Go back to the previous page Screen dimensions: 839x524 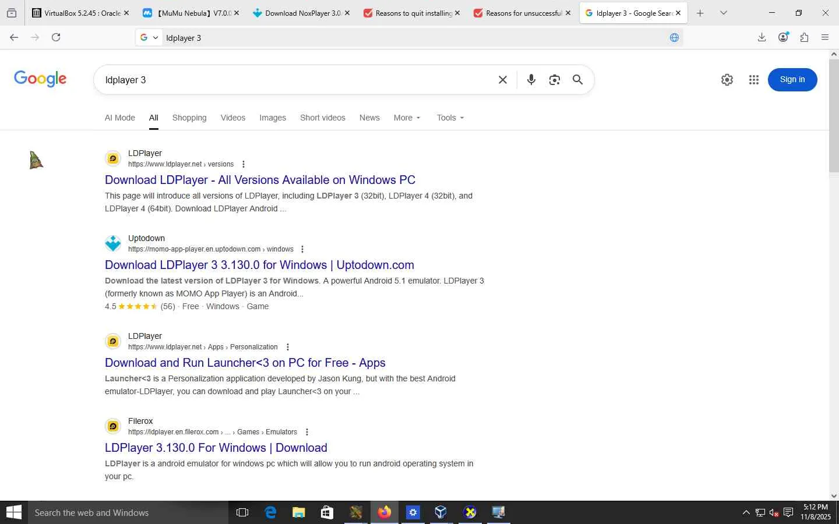click(x=14, y=37)
